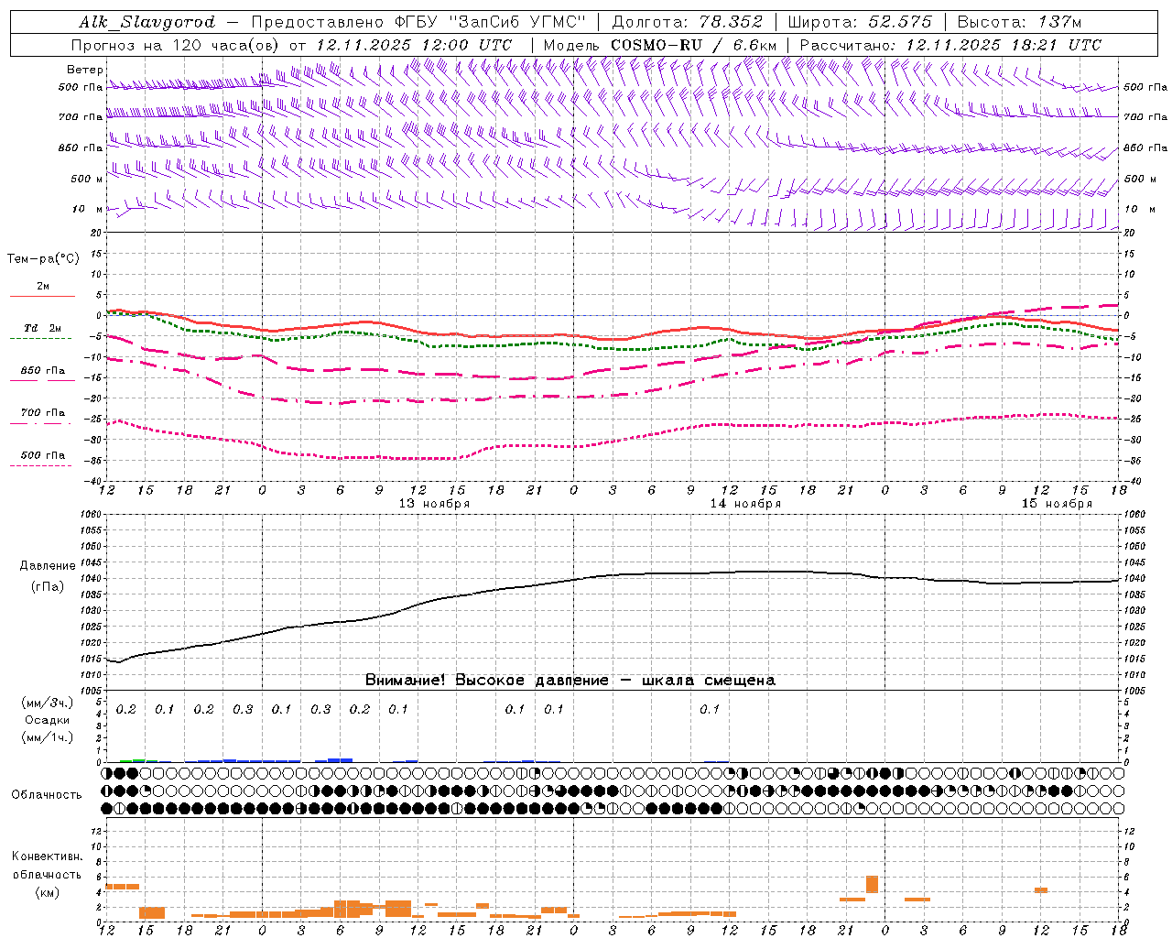Click the 850 гПа temperature legend entry
Image resolution: width=1172 pixels, height=938 pixels.
point(42,375)
